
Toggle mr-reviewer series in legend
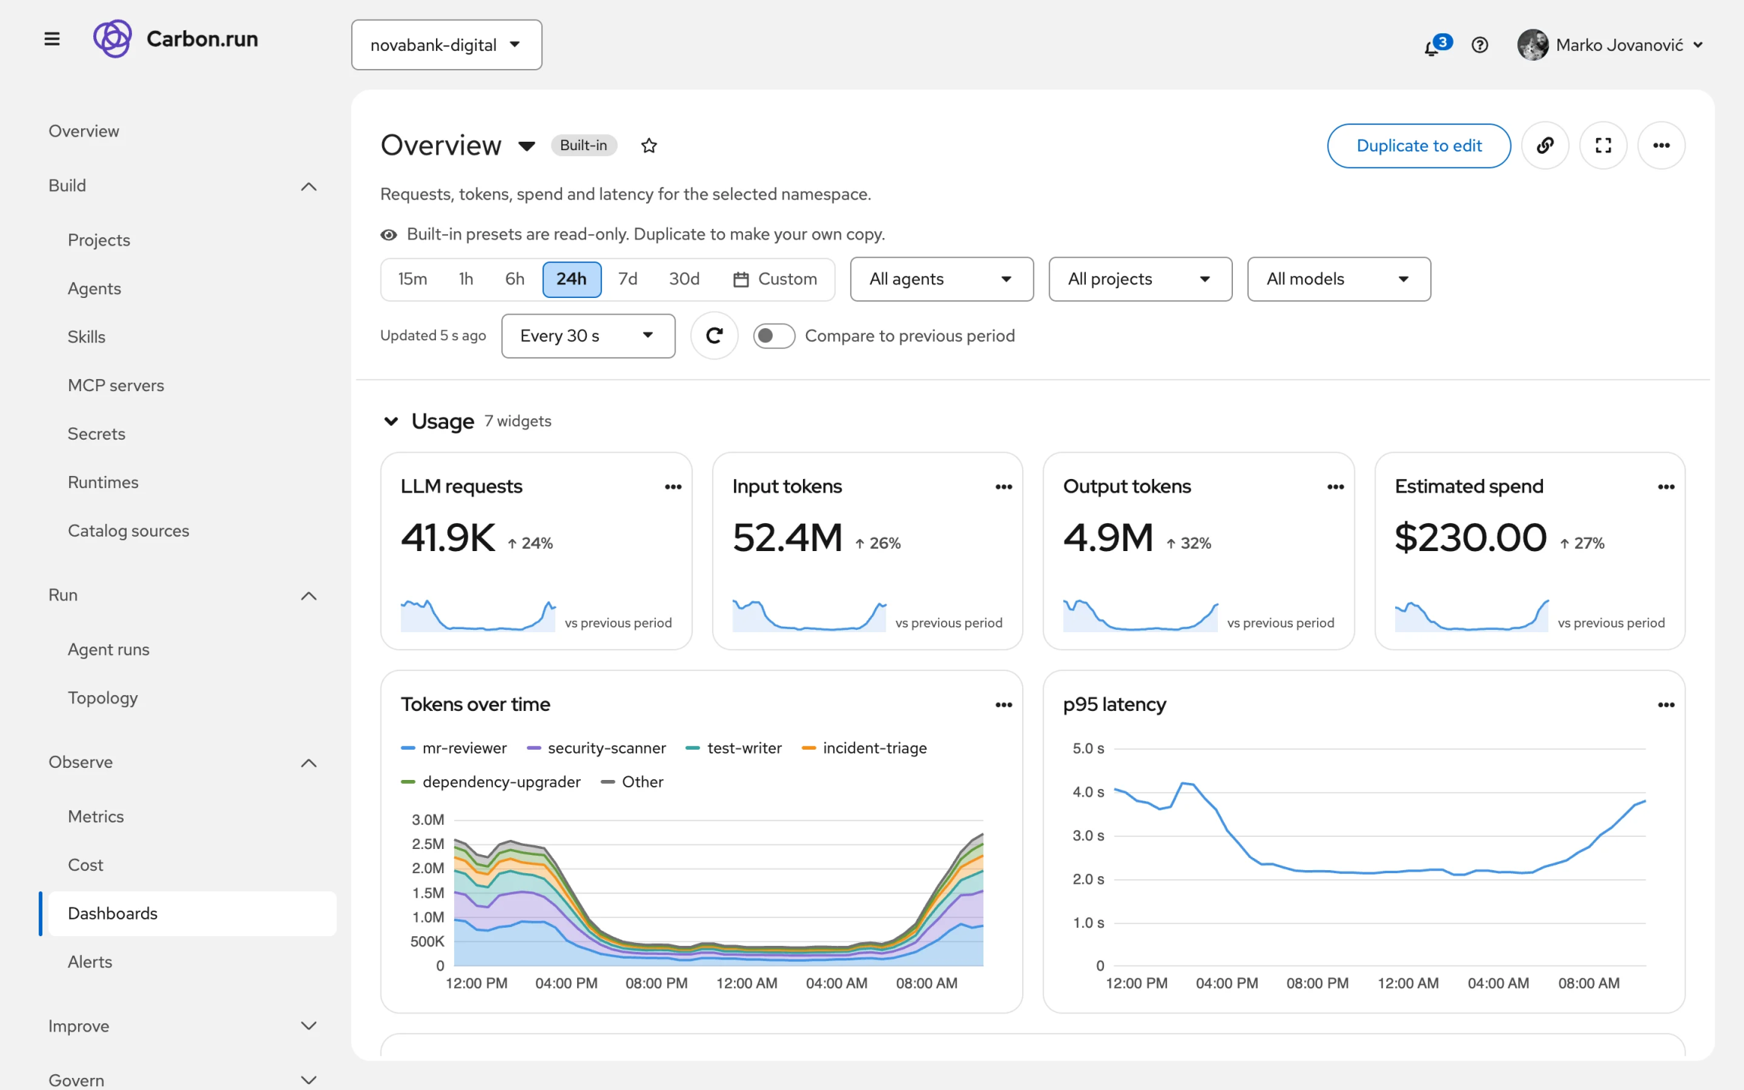tap(453, 748)
